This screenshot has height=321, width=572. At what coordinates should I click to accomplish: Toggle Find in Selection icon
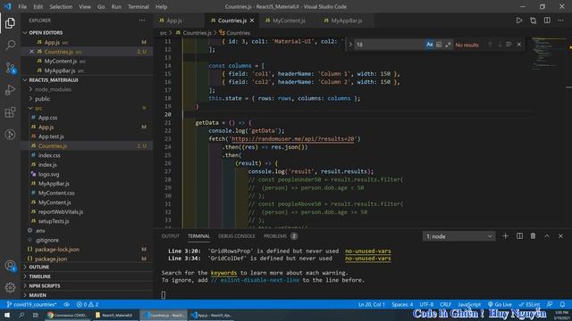(x=509, y=45)
